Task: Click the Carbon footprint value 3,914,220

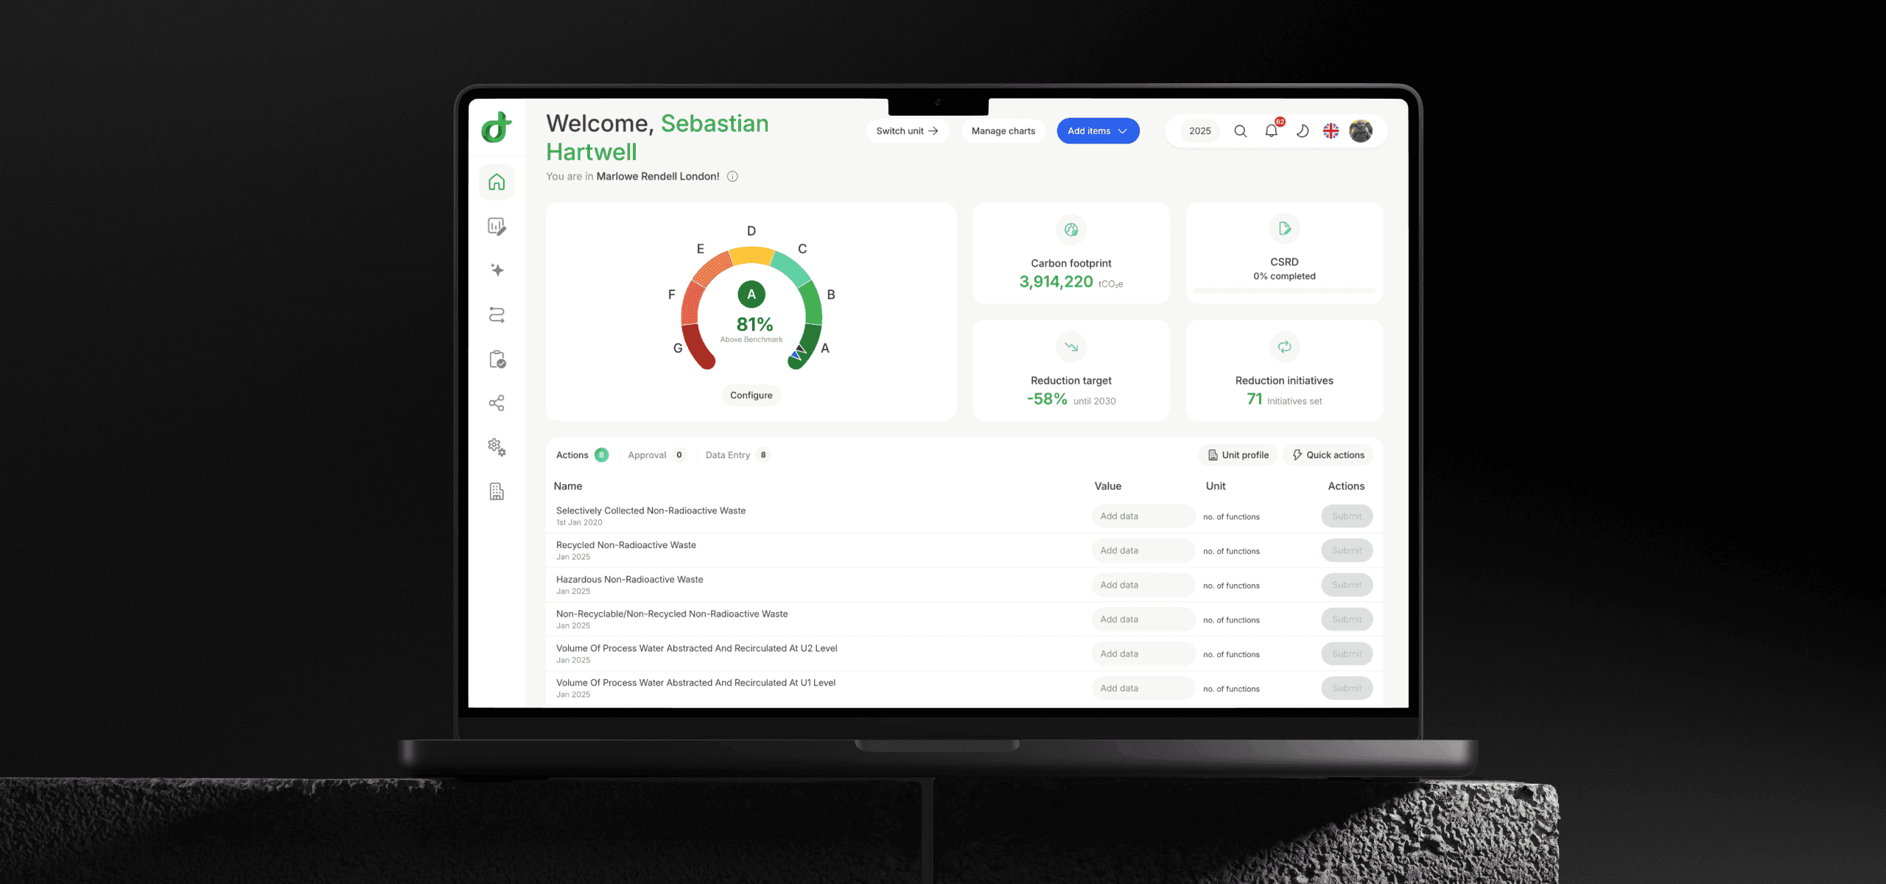Action: click(x=1056, y=282)
